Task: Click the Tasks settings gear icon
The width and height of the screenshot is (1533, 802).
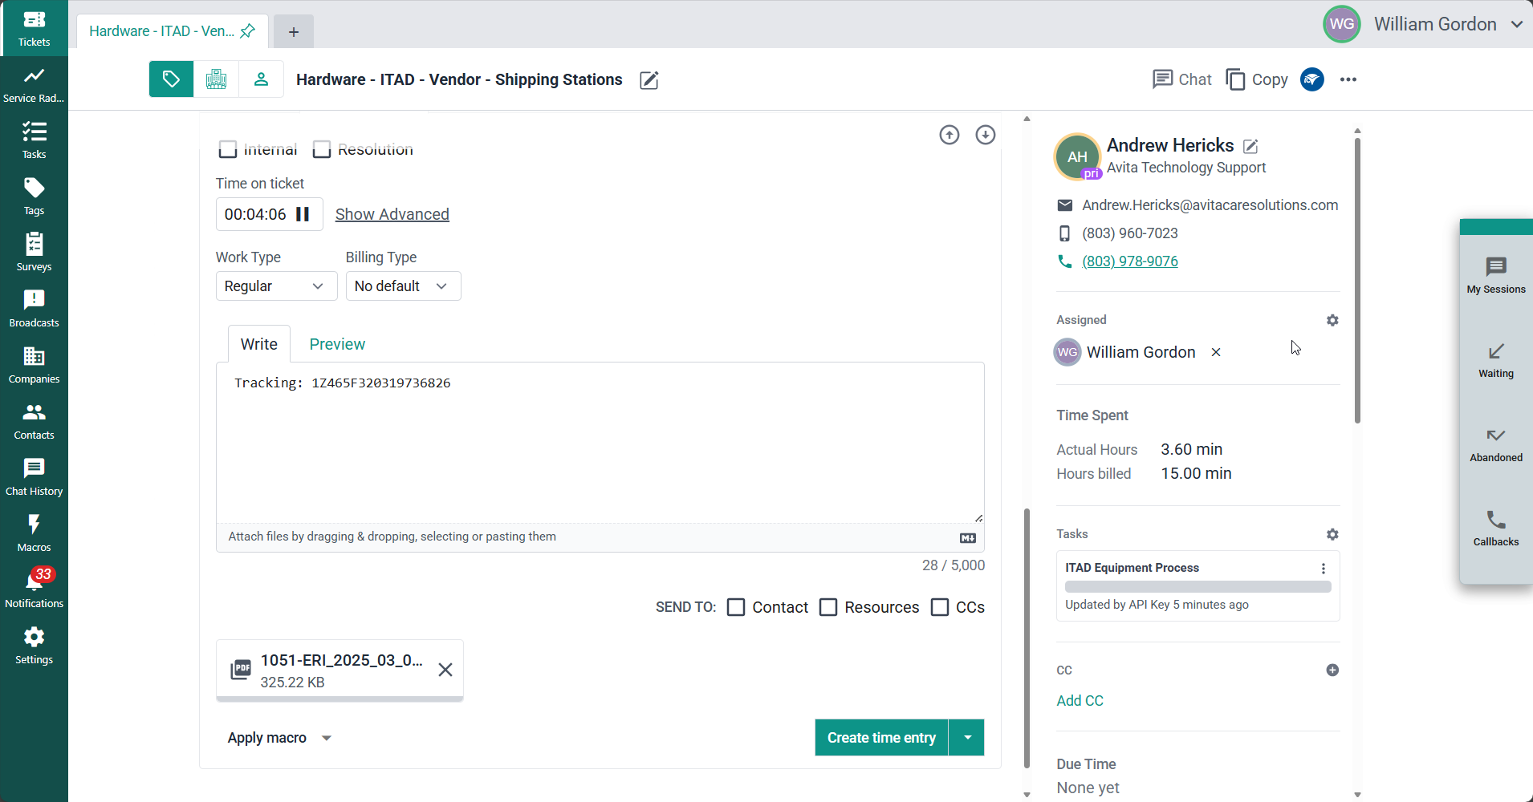Action: pos(1332,534)
